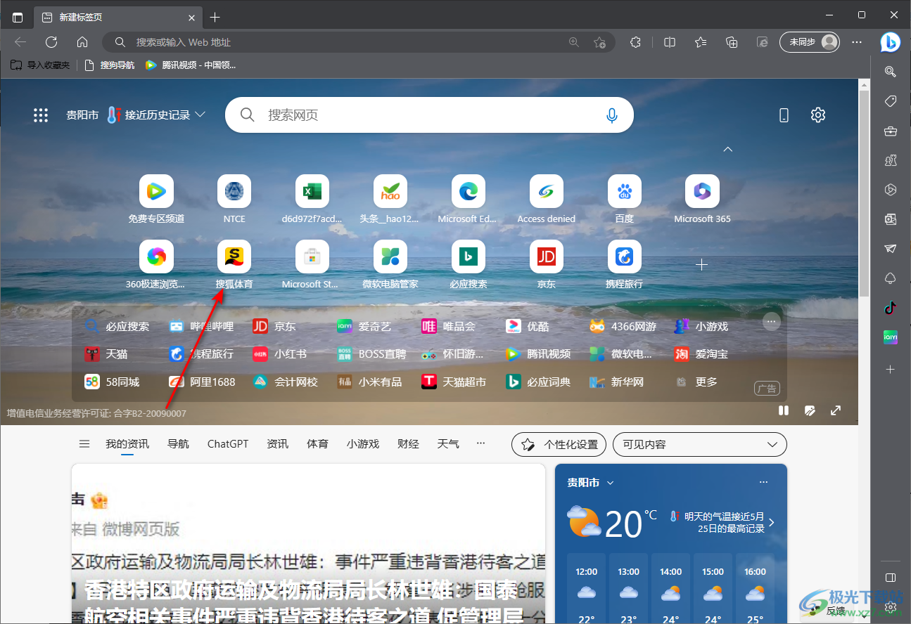This screenshot has width=911, height=624.
Task: Open the 哔哩哔哩 link
Action: click(202, 326)
